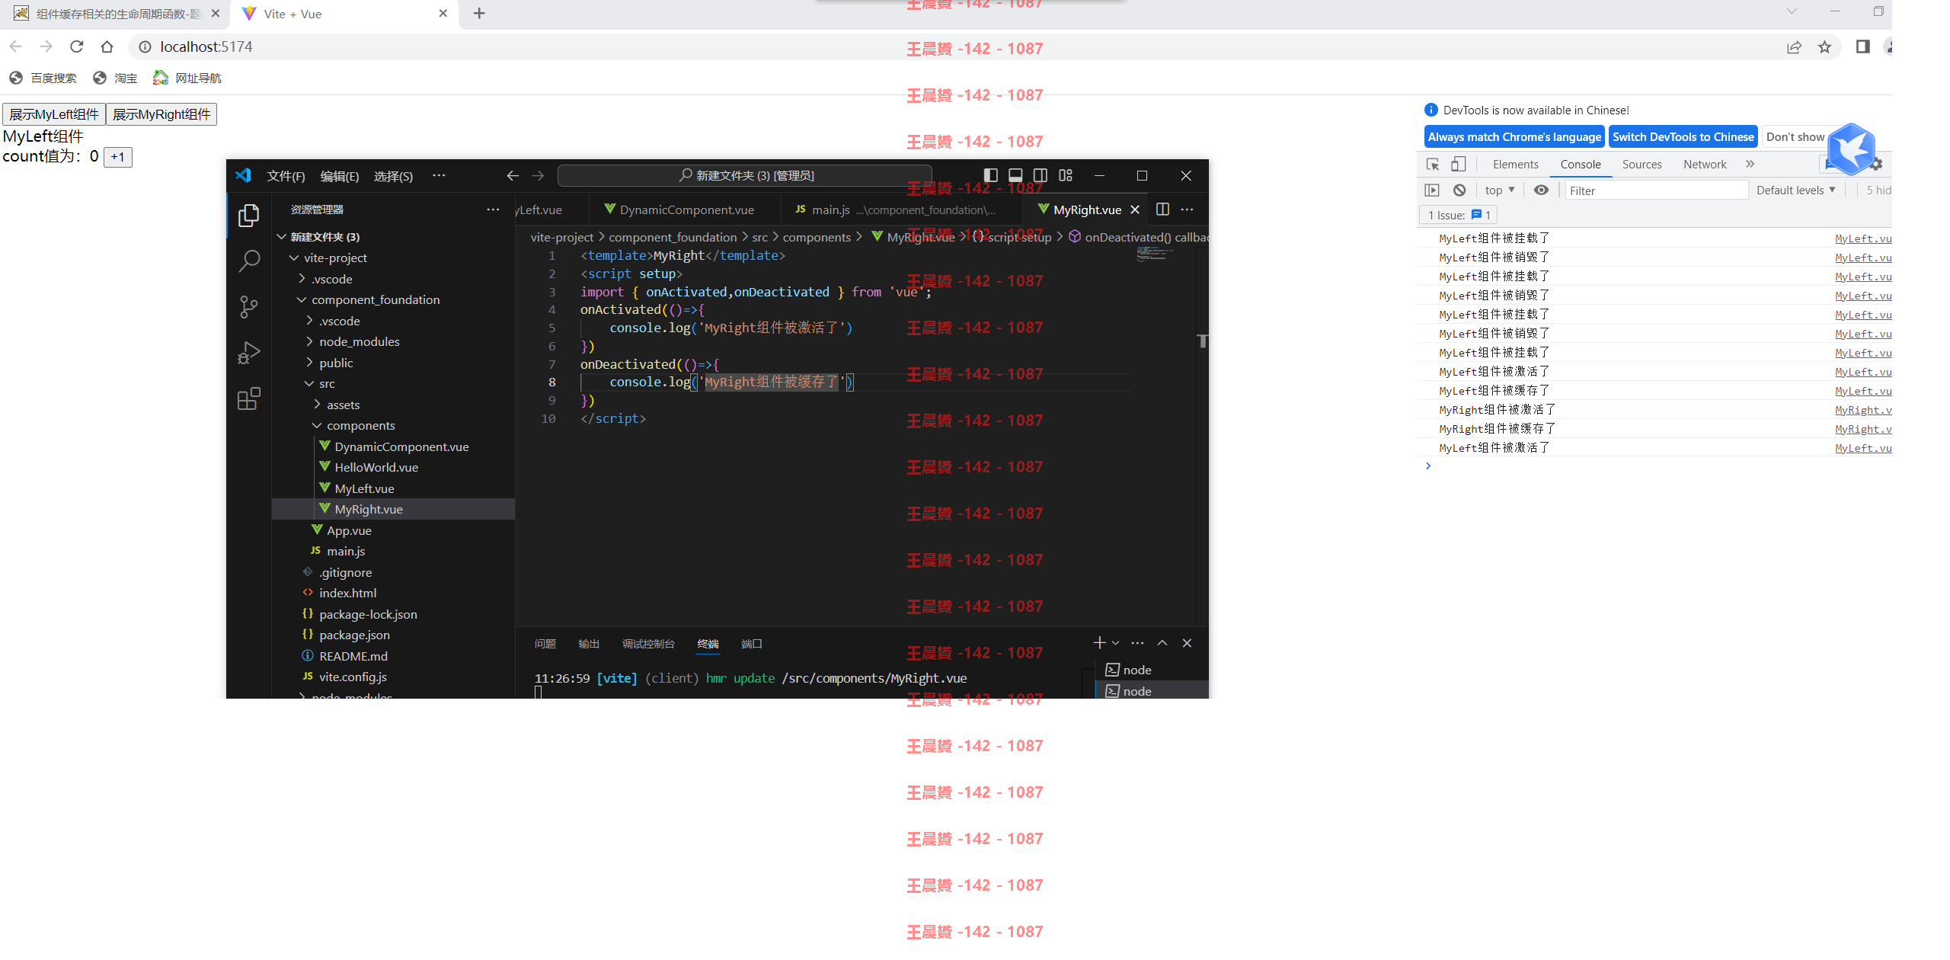This screenshot has height=960, width=1950.
Task: Close the MyRight.vue editor tab
Action: pos(1135,210)
